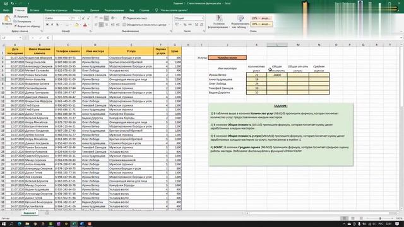404x227 pixels.
Task: Apply the lower yellow 20% accent cell style
Action: click(261, 24)
